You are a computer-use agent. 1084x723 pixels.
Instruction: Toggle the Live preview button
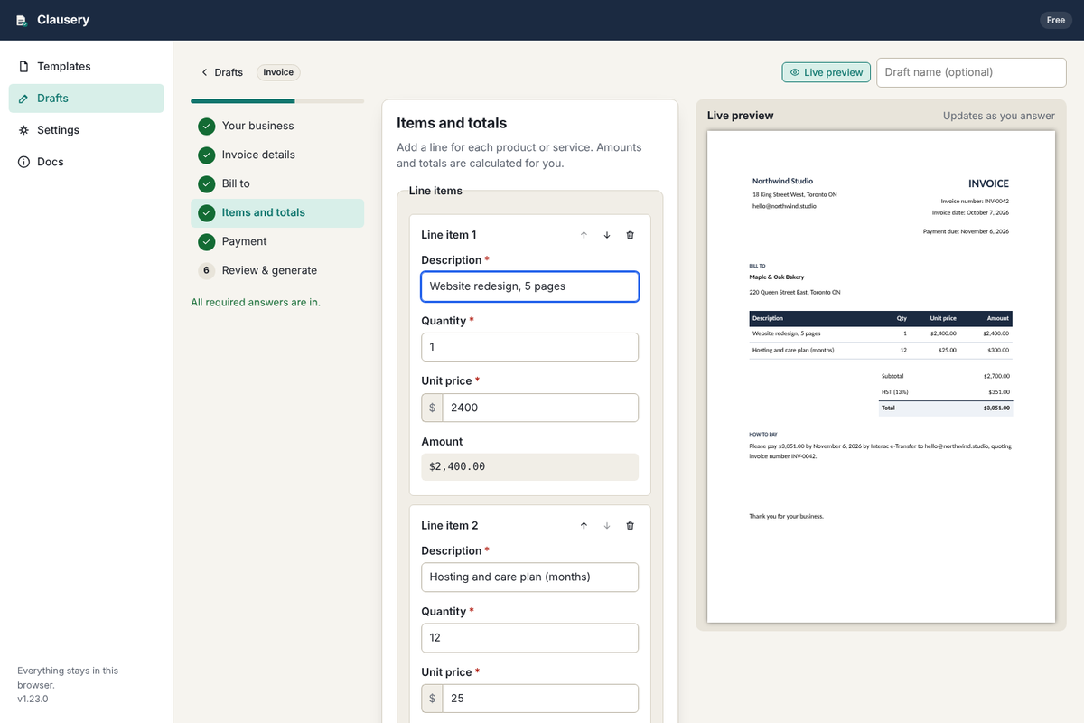(826, 72)
